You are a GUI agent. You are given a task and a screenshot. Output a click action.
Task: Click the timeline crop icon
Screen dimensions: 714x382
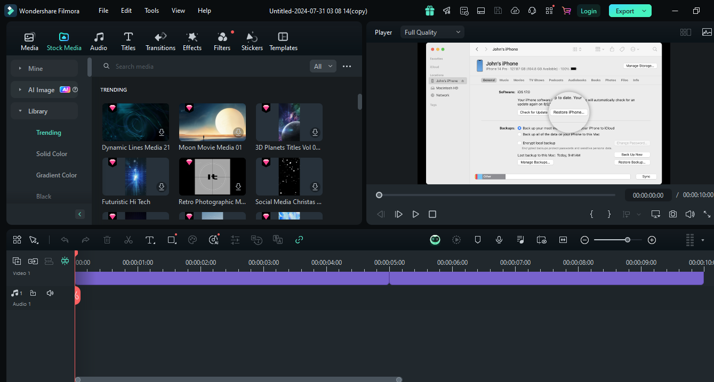point(171,240)
